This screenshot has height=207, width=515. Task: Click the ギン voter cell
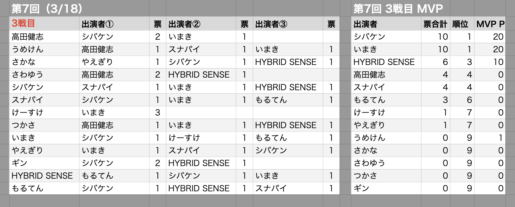click(44, 163)
